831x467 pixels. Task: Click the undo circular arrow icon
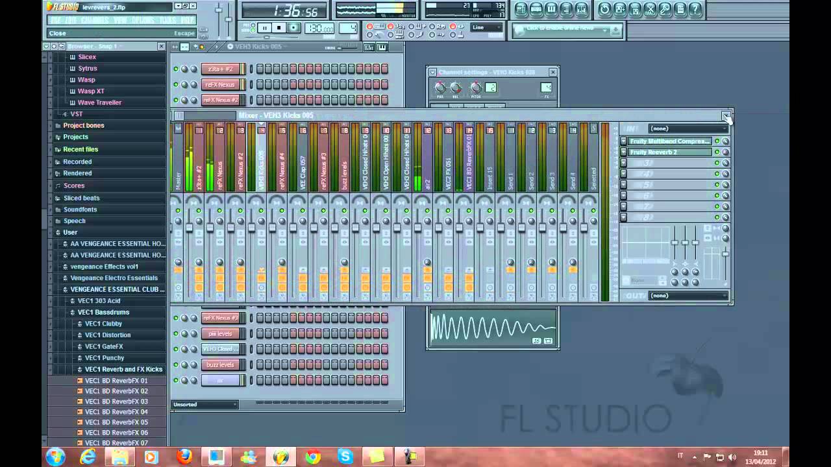[605, 9]
